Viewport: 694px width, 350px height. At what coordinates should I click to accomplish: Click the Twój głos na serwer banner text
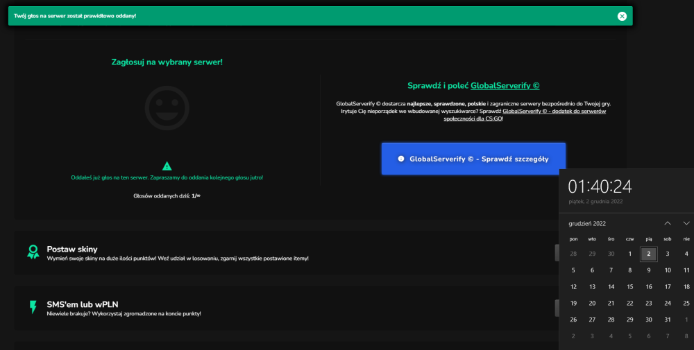[x=75, y=16]
